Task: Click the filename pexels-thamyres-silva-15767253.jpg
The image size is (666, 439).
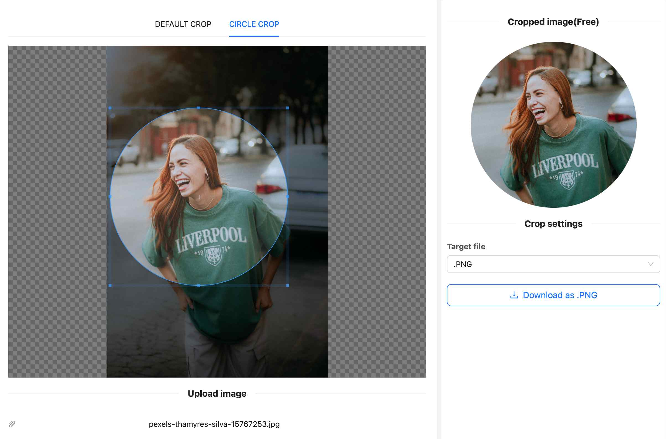Action: (214, 424)
